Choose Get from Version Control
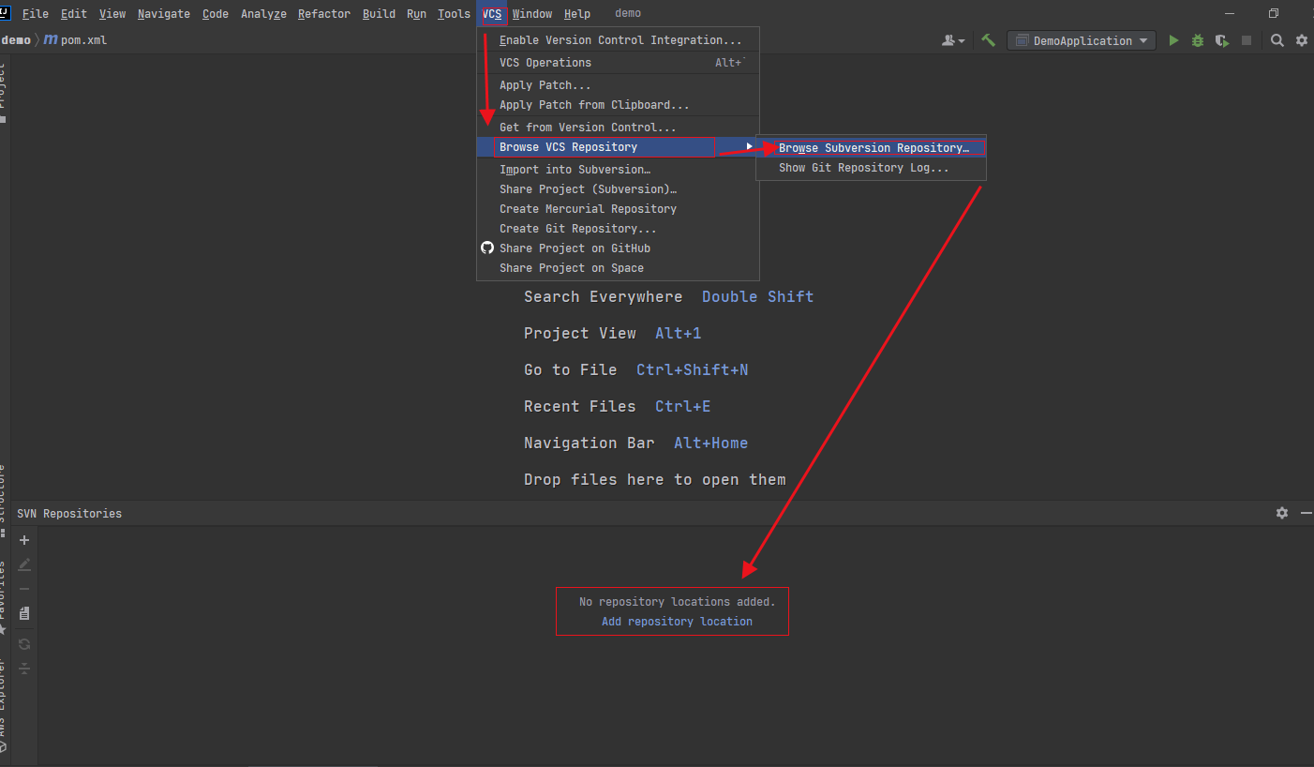Image resolution: width=1314 pixels, height=767 pixels. point(619,127)
